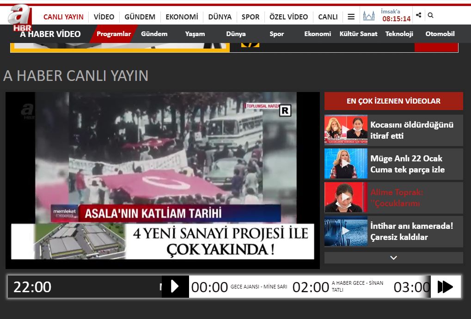
Task: Open the VİDEO menu item
Action: point(104,17)
